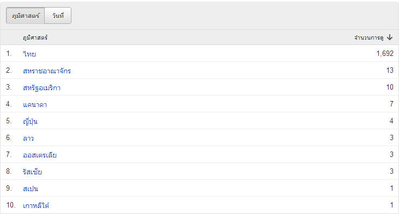Open the ลาว link

[28, 138]
